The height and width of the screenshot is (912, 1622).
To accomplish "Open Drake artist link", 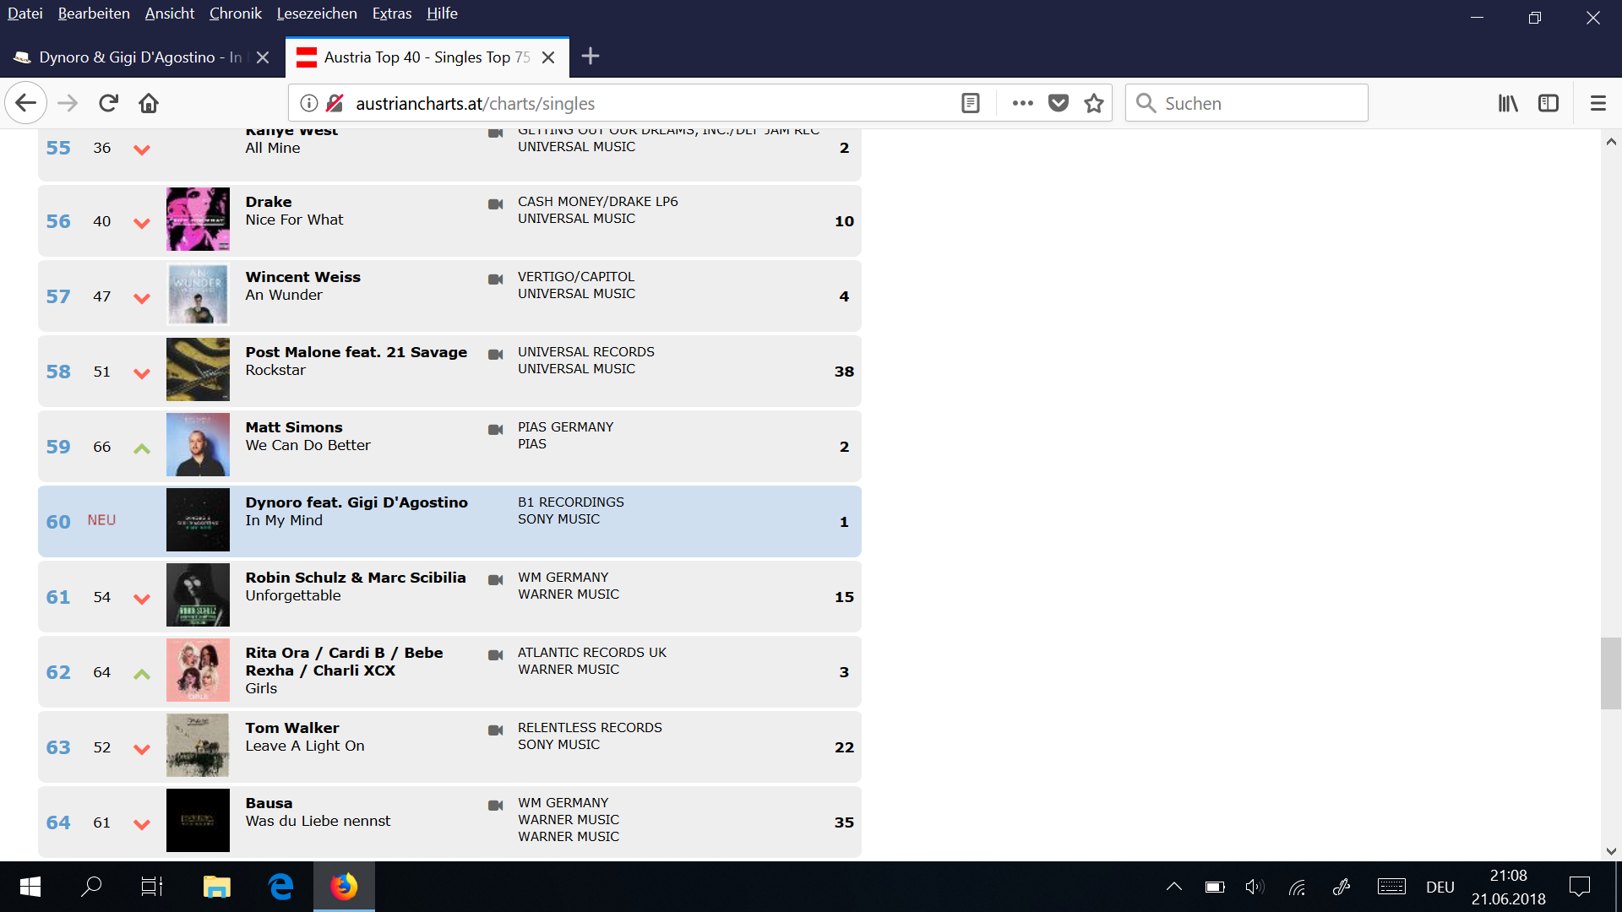I will [x=269, y=202].
